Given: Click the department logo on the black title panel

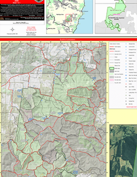Looking at the screenshot, I should pos(2,18).
